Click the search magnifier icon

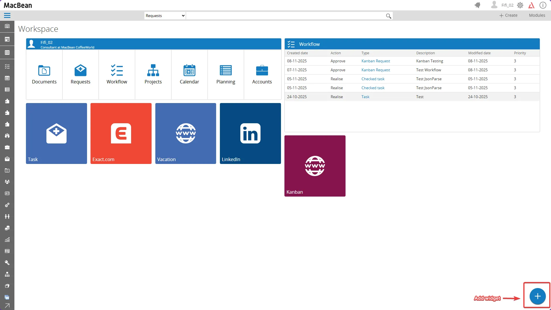point(388,16)
